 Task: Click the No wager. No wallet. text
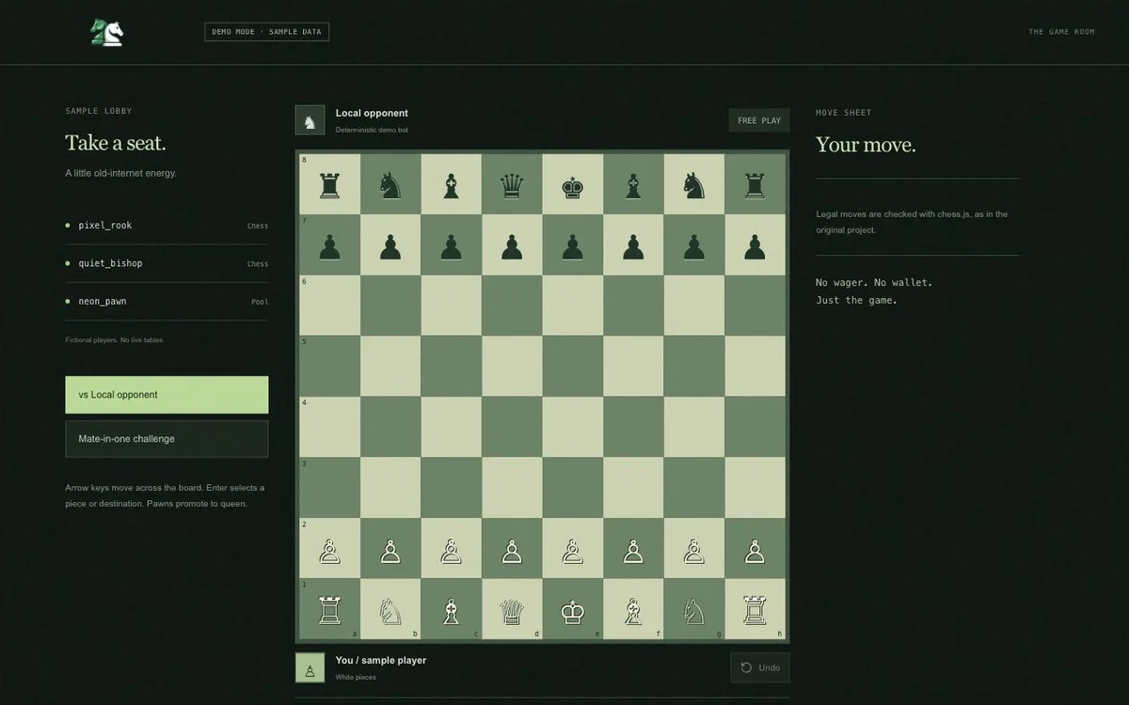pos(874,282)
